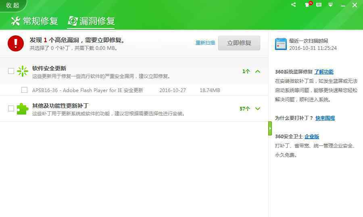Click scan time 2016-10-31 11:25:24
363x217 pixels.
(x=313, y=48)
